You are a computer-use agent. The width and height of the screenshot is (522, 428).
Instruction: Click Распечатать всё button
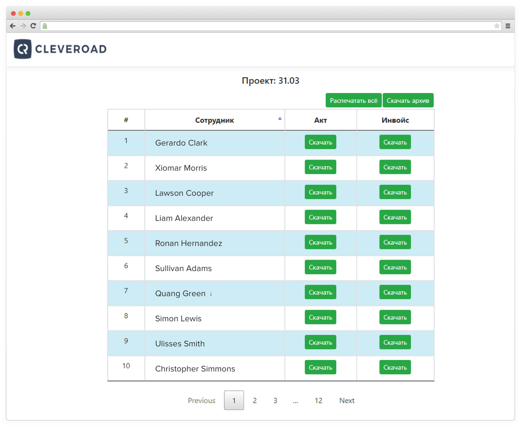tap(353, 100)
